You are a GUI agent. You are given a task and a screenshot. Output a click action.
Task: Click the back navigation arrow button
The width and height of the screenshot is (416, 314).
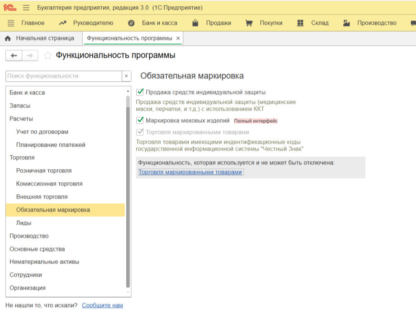(x=13, y=56)
